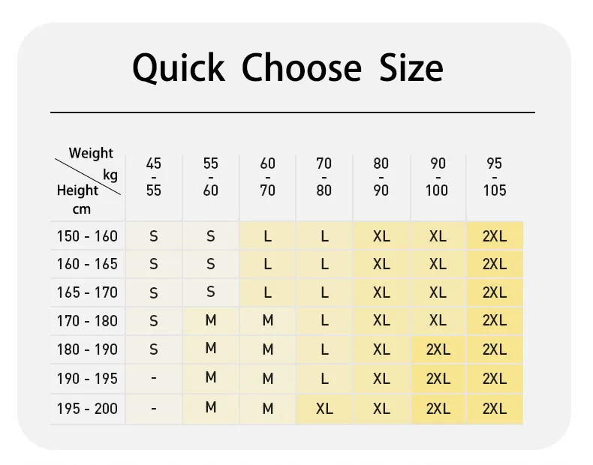Click M cell for 195-200 cm, 60-70 kg
The width and height of the screenshot is (593, 465).
tap(268, 409)
